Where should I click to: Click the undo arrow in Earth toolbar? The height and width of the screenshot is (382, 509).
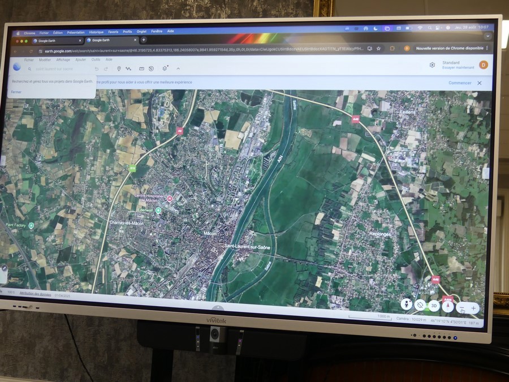click(96, 69)
